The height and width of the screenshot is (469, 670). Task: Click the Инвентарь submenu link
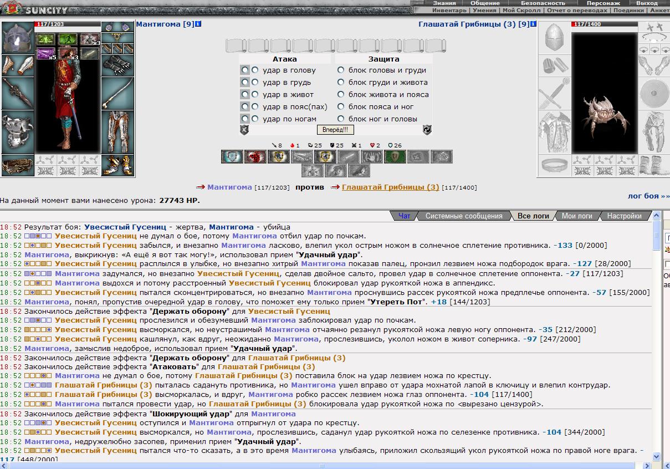pos(449,11)
